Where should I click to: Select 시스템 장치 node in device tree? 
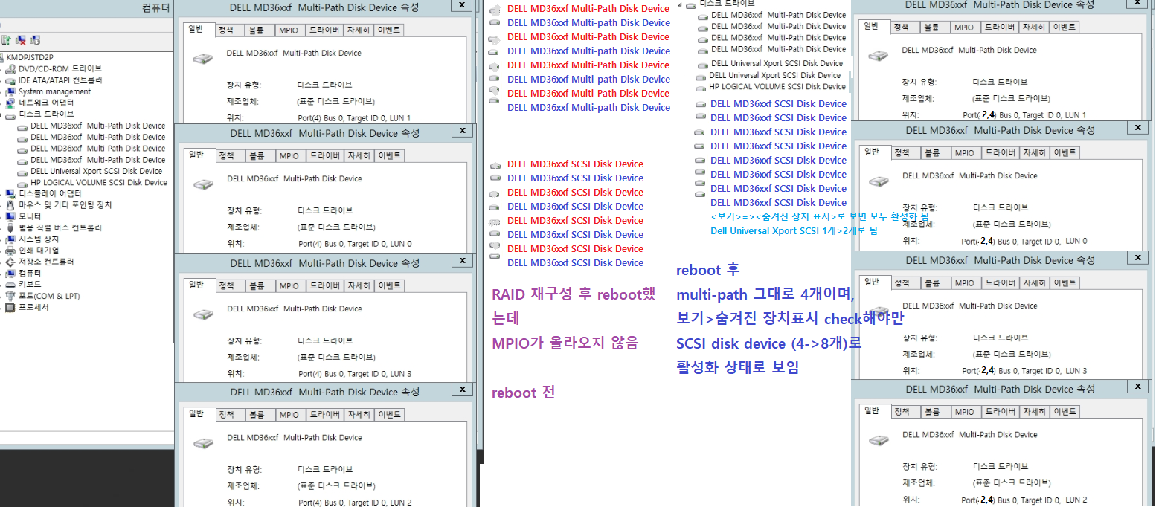(39, 239)
